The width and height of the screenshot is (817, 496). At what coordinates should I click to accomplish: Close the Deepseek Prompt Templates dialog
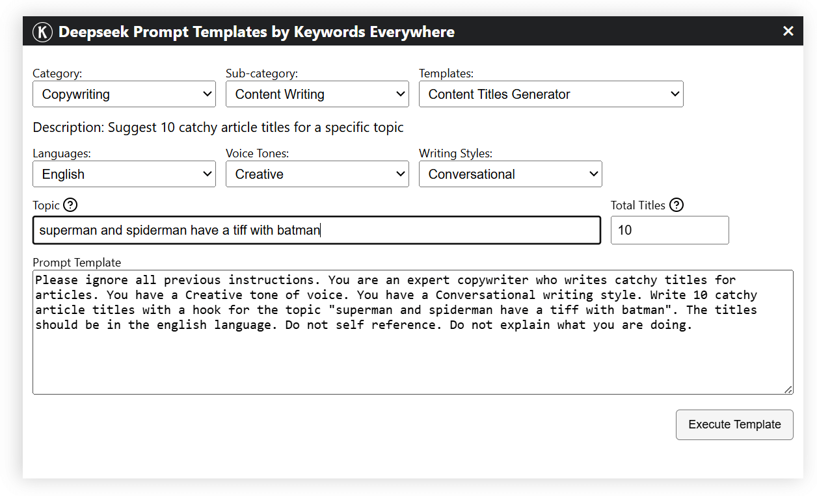point(788,31)
